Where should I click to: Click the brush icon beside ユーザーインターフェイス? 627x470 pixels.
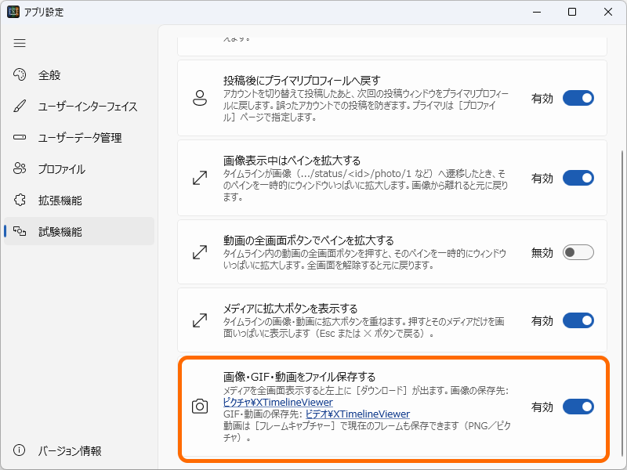click(x=20, y=107)
